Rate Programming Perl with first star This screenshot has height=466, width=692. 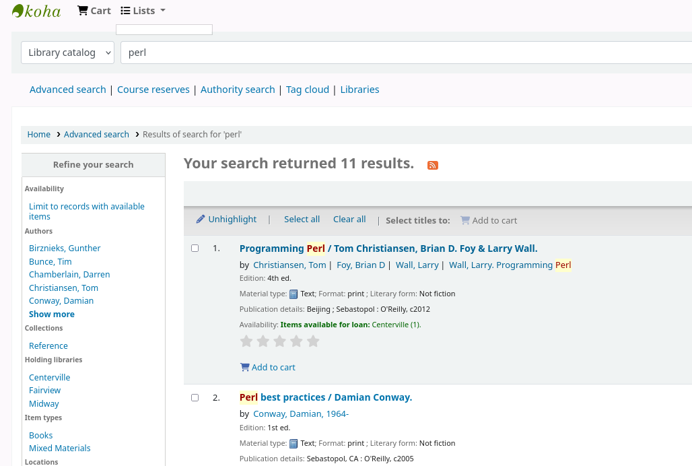(x=246, y=341)
